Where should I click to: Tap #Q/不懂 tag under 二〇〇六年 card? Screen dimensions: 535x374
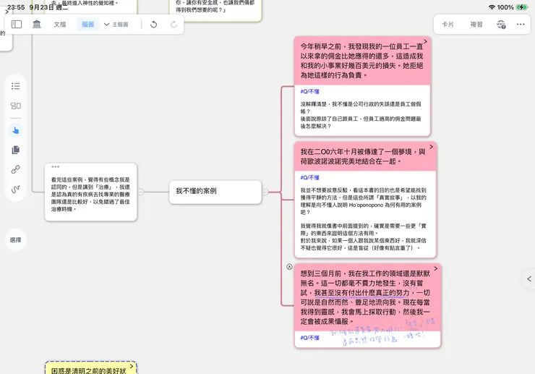(309, 178)
